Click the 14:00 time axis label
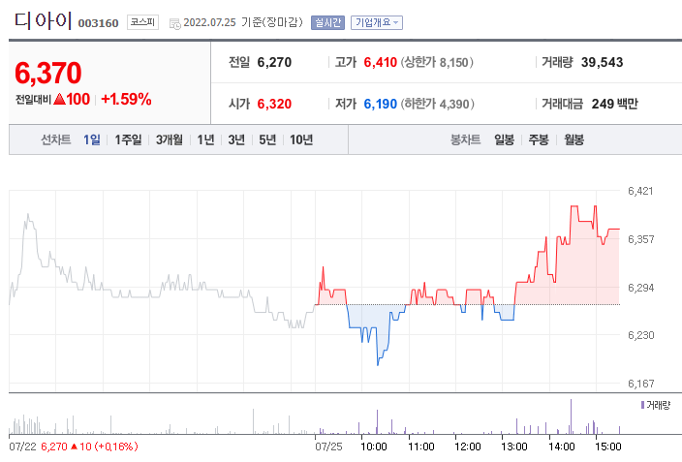Viewport: 682px width, 462px height. pos(562,447)
